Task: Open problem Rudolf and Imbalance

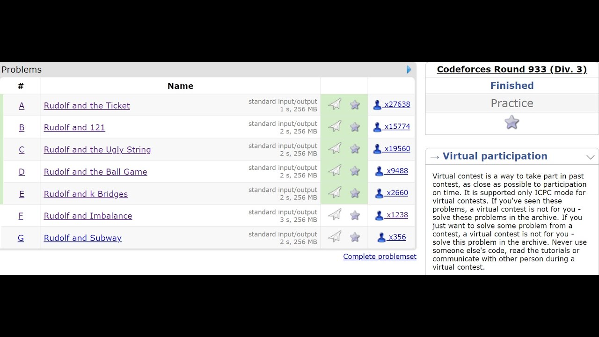Action: [x=88, y=216]
